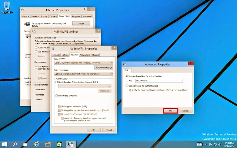Open the Recycle Bin icon on desktop
This screenshot has height=148, width=237.
(x=7, y=7)
